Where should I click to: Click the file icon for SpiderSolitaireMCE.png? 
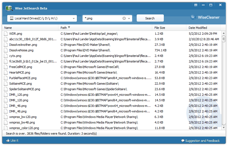tap(6, 89)
